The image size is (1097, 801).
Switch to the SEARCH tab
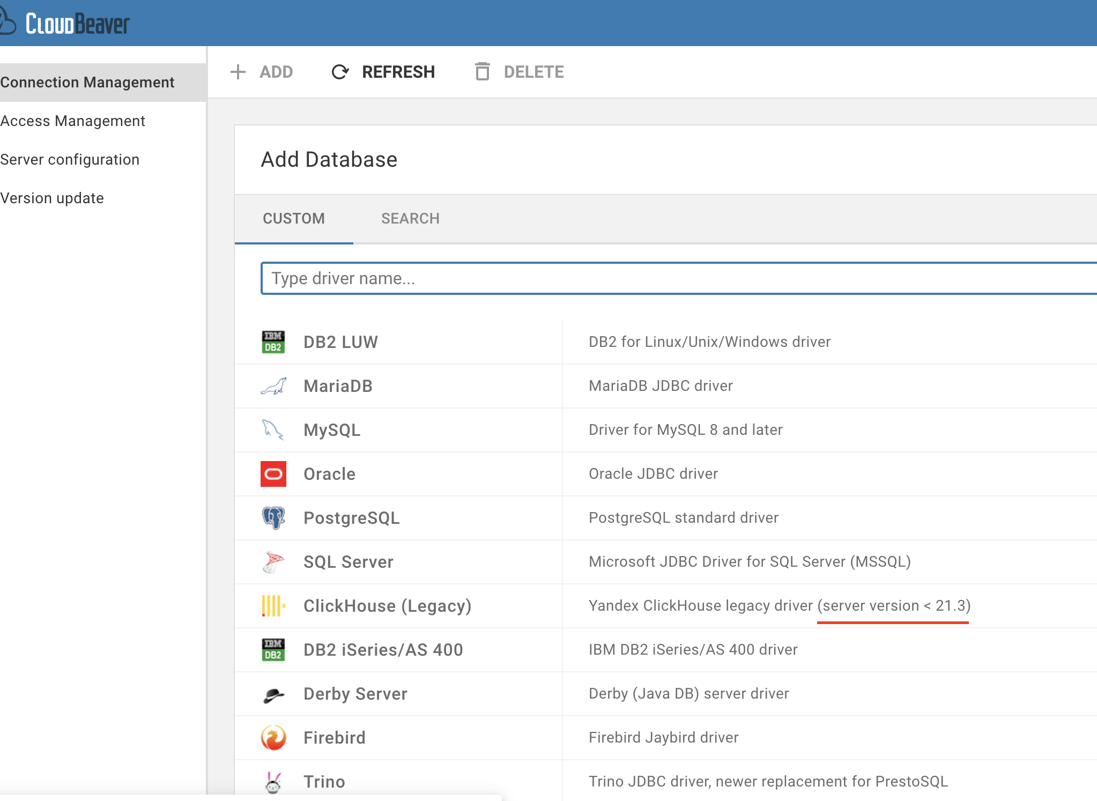point(410,219)
